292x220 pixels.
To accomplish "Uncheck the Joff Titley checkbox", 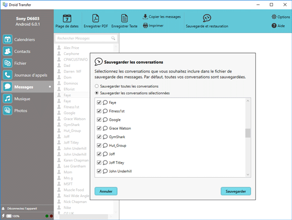I will point(99,163).
